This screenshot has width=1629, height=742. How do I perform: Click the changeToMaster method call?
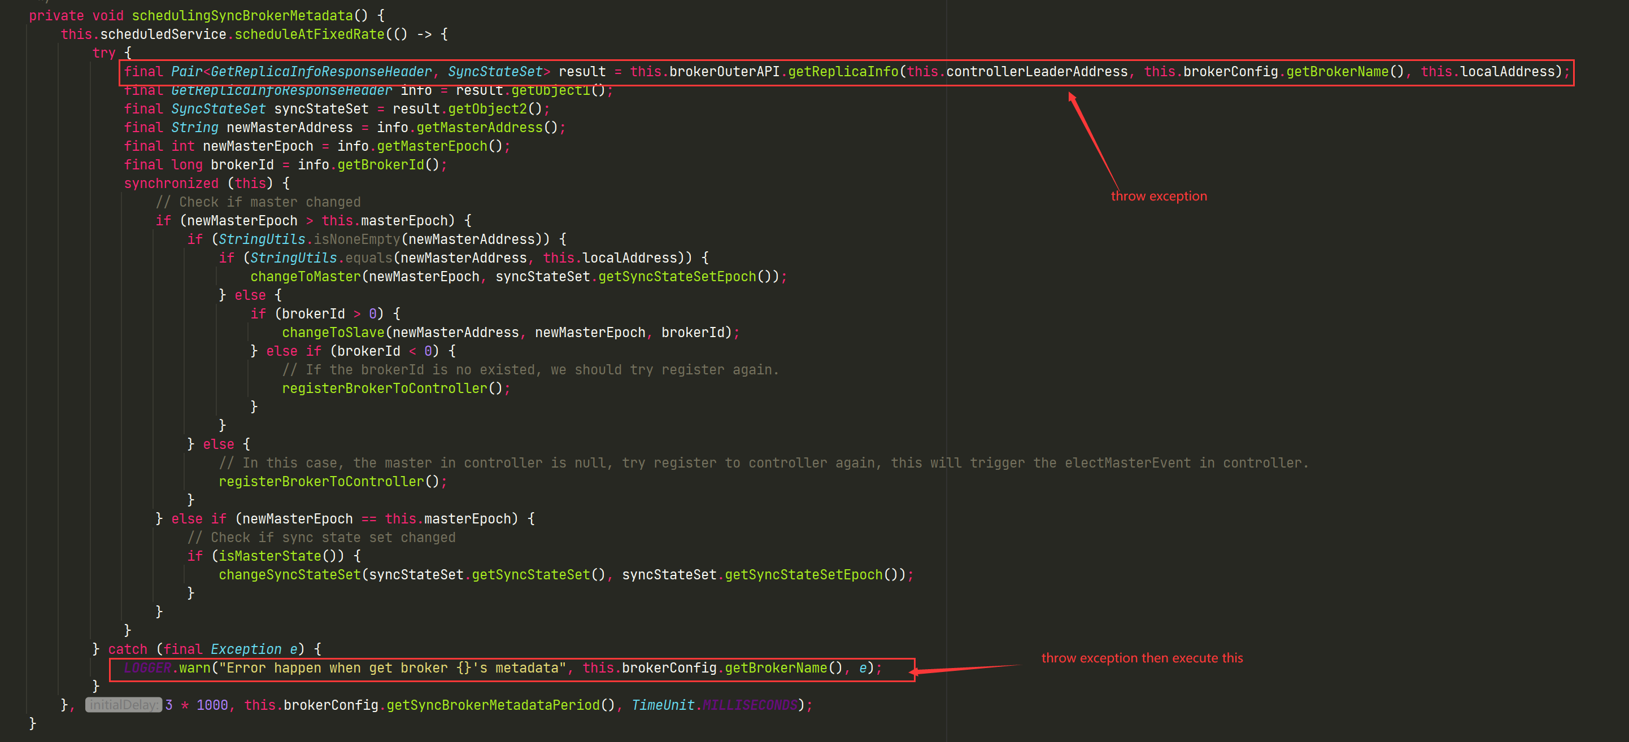pos(305,276)
